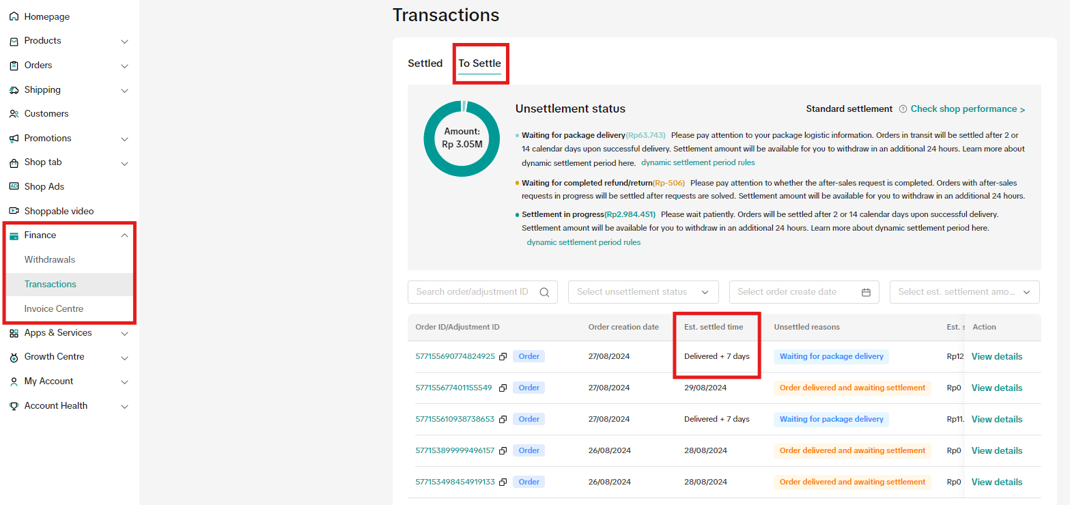Open Select unsettlement status dropdown
The image size is (1070, 505).
(x=643, y=292)
